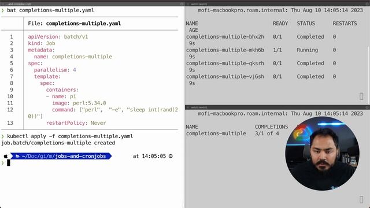The image size is (370, 208).
Task: Click the kubectl apply command line
Action: click(70, 136)
